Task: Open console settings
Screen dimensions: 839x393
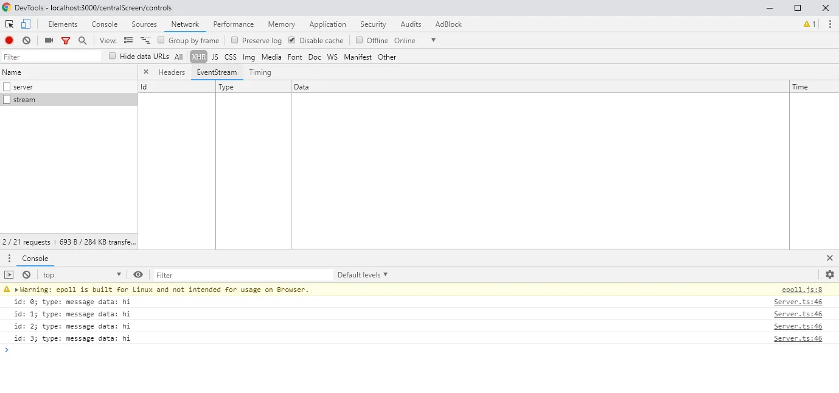Action: [829, 274]
